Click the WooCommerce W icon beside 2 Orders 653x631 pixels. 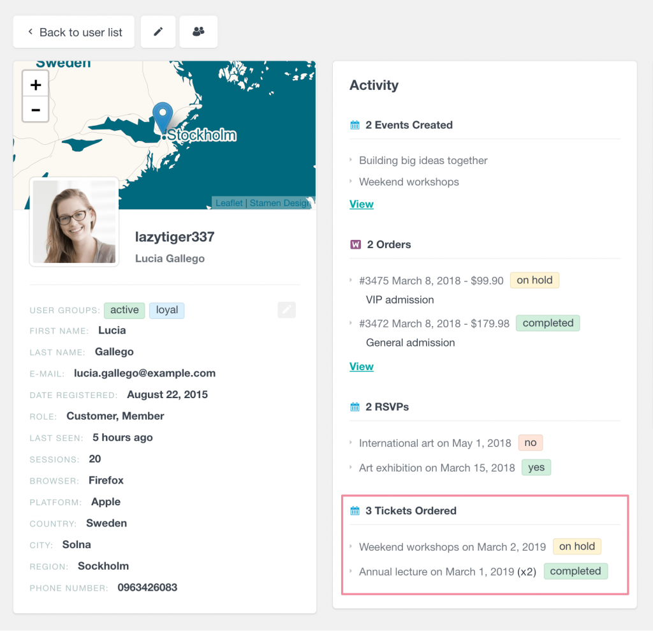[355, 244]
